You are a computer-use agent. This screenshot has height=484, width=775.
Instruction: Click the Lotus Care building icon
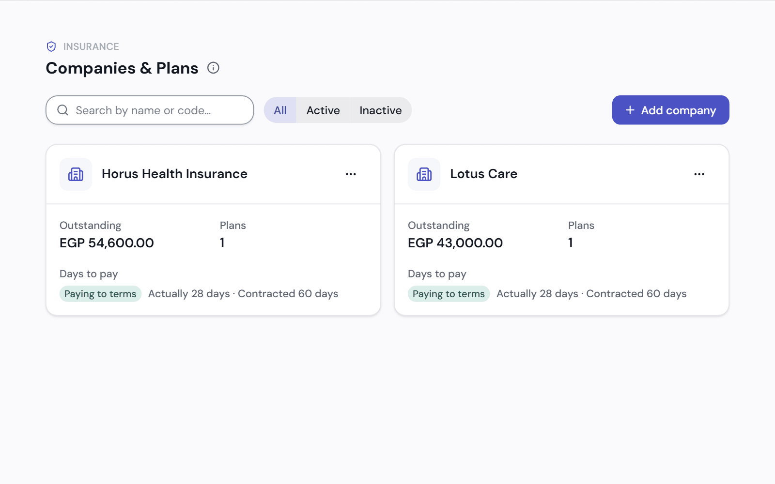[424, 174]
